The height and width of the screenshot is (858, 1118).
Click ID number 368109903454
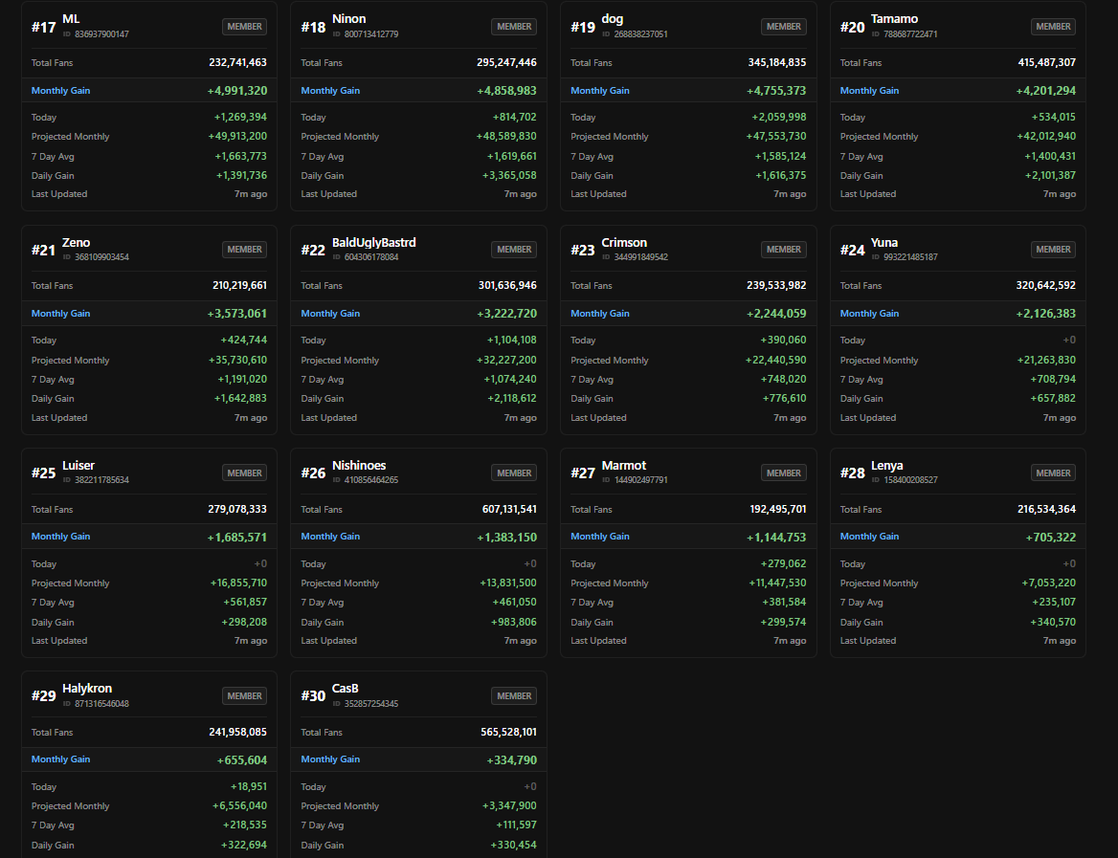pos(102,257)
